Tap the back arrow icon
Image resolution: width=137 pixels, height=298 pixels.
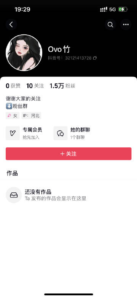pyautogui.click(x=11, y=24)
